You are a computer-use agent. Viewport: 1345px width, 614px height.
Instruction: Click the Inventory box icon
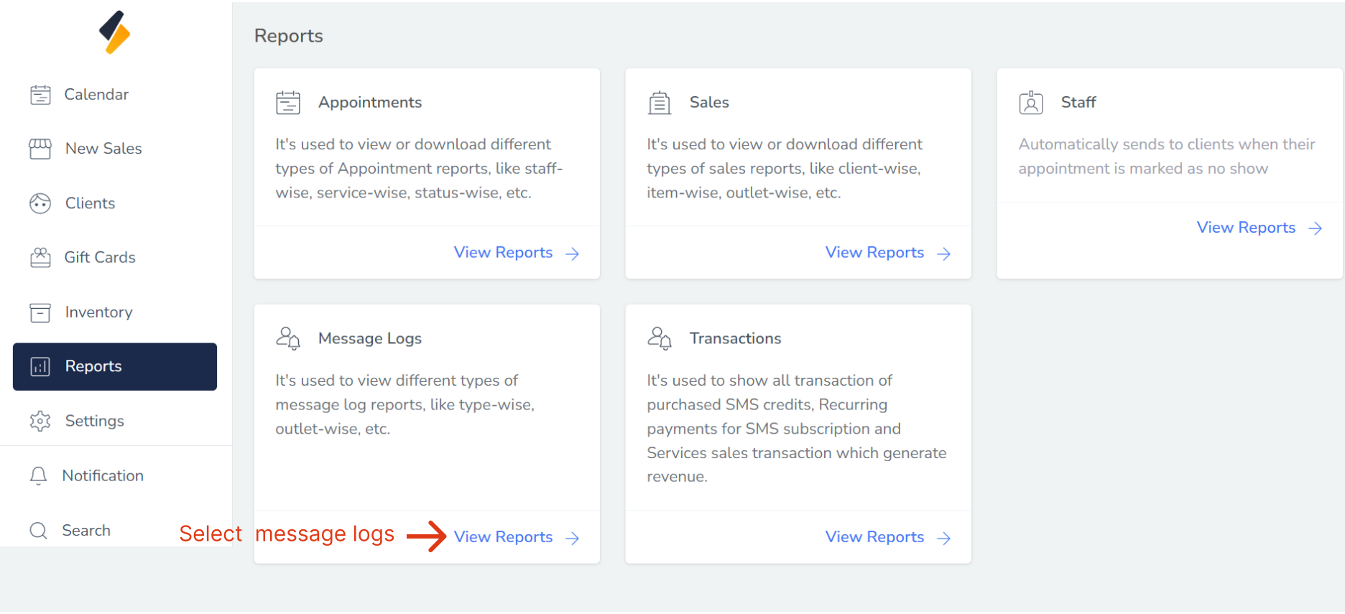tap(40, 312)
